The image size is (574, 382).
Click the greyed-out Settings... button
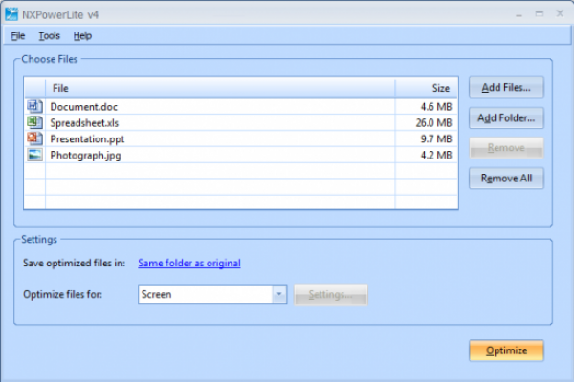click(331, 295)
